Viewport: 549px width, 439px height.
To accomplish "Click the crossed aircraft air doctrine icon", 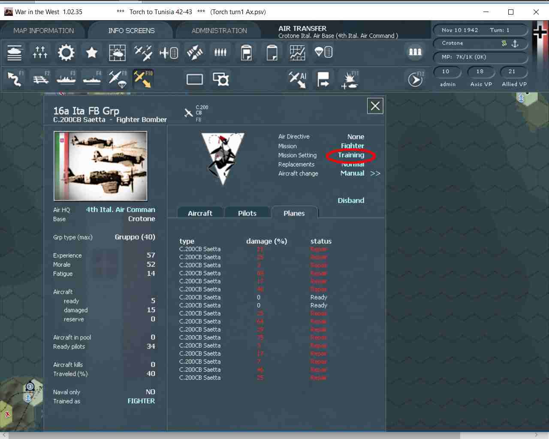I will click(x=143, y=52).
